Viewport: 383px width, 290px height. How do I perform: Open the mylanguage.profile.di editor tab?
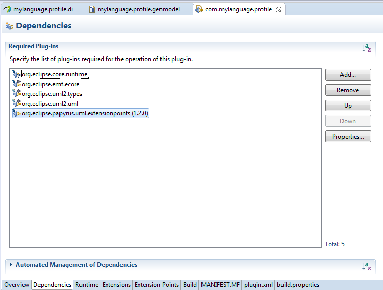(x=43, y=9)
